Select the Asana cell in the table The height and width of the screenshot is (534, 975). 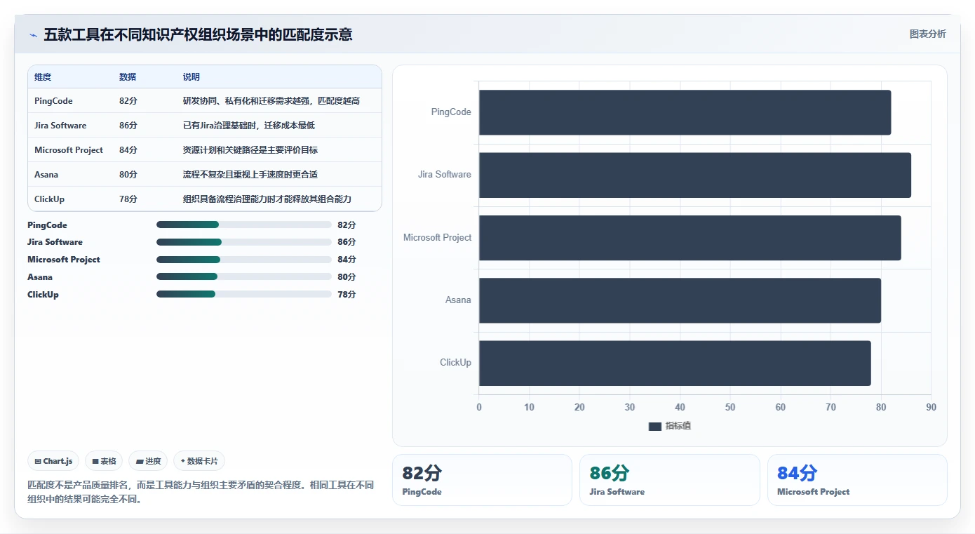coord(46,175)
